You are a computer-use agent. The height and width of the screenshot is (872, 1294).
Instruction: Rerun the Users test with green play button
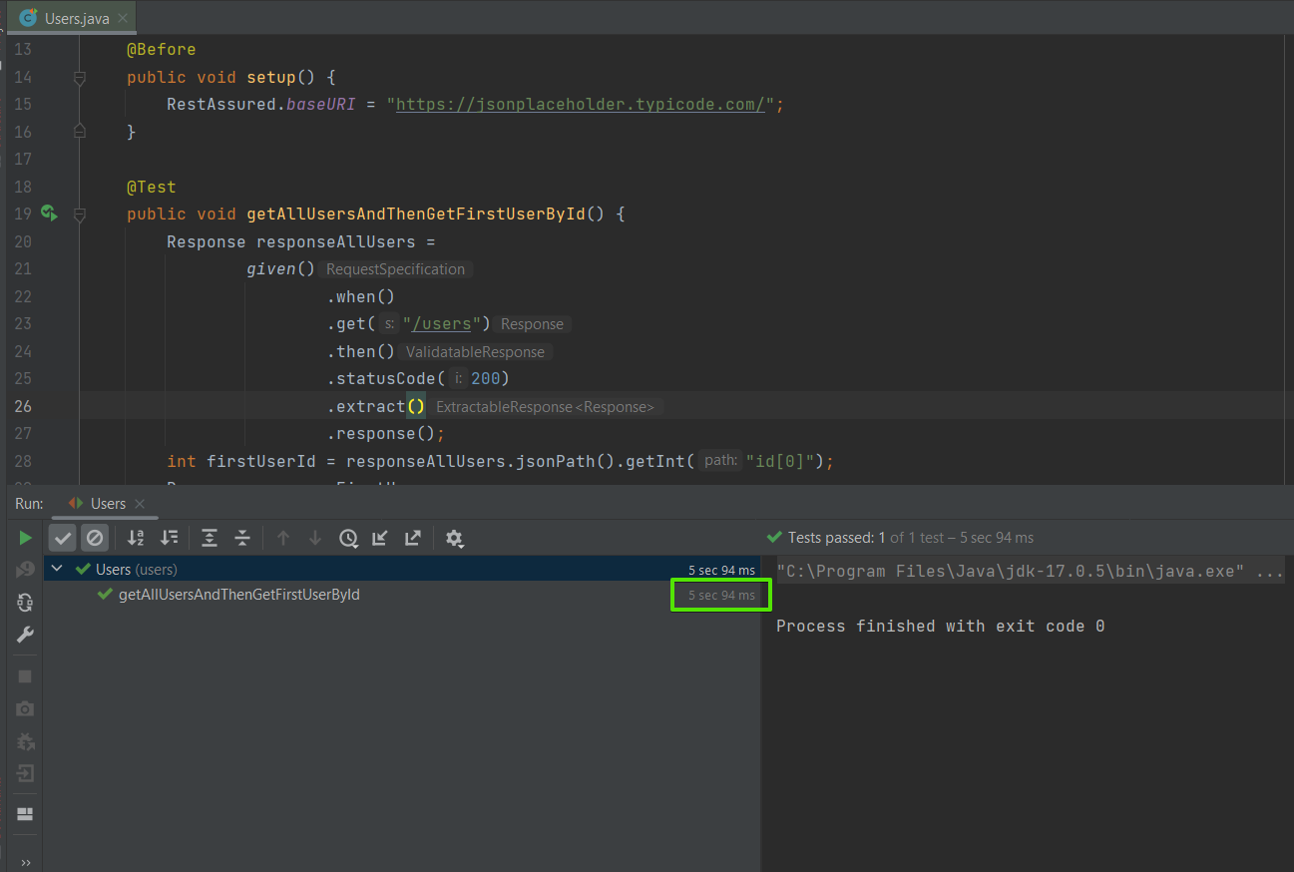tap(25, 538)
